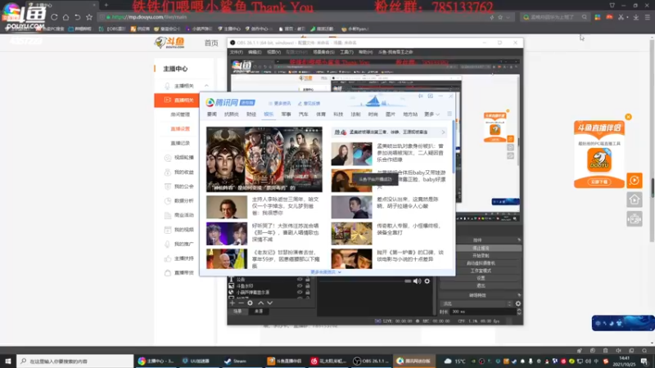Image resolution: width=655 pixels, height=368 pixels.
Task: Click the house icon on right floating bar
Action: tap(634, 200)
